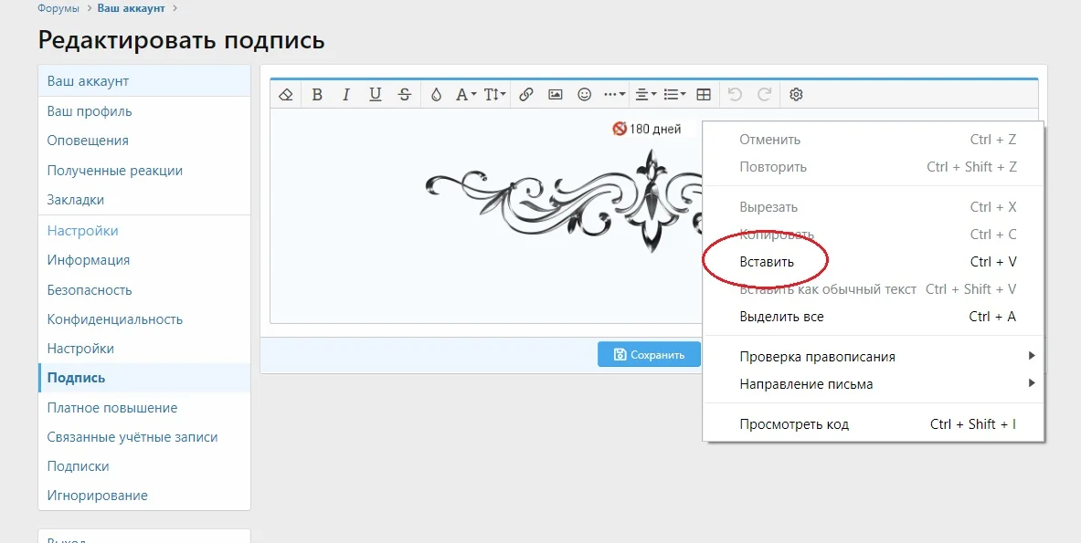Open the text color droplet picker
1081x543 pixels.
point(436,94)
